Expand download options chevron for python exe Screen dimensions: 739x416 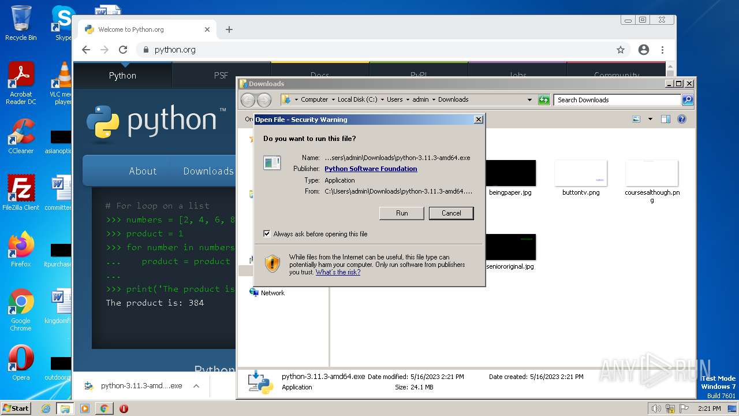click(x=196, y=386)
